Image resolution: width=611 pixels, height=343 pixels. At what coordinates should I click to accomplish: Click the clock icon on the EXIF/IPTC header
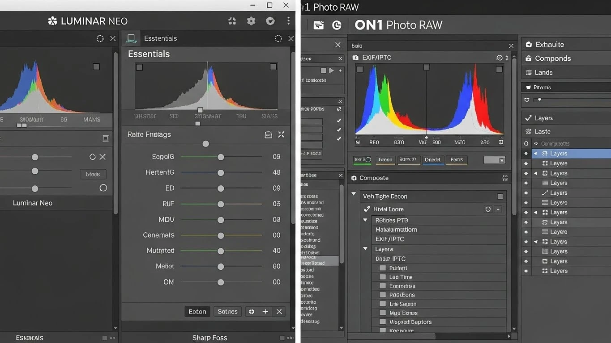pyautogui.click(x=499, y=57)
